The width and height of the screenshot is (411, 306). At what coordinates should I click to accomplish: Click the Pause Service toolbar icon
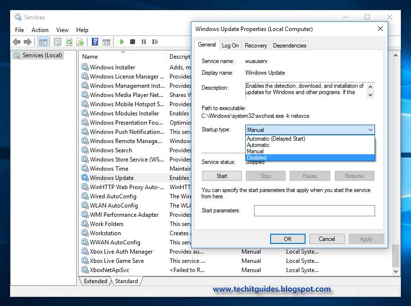[144, 42]
